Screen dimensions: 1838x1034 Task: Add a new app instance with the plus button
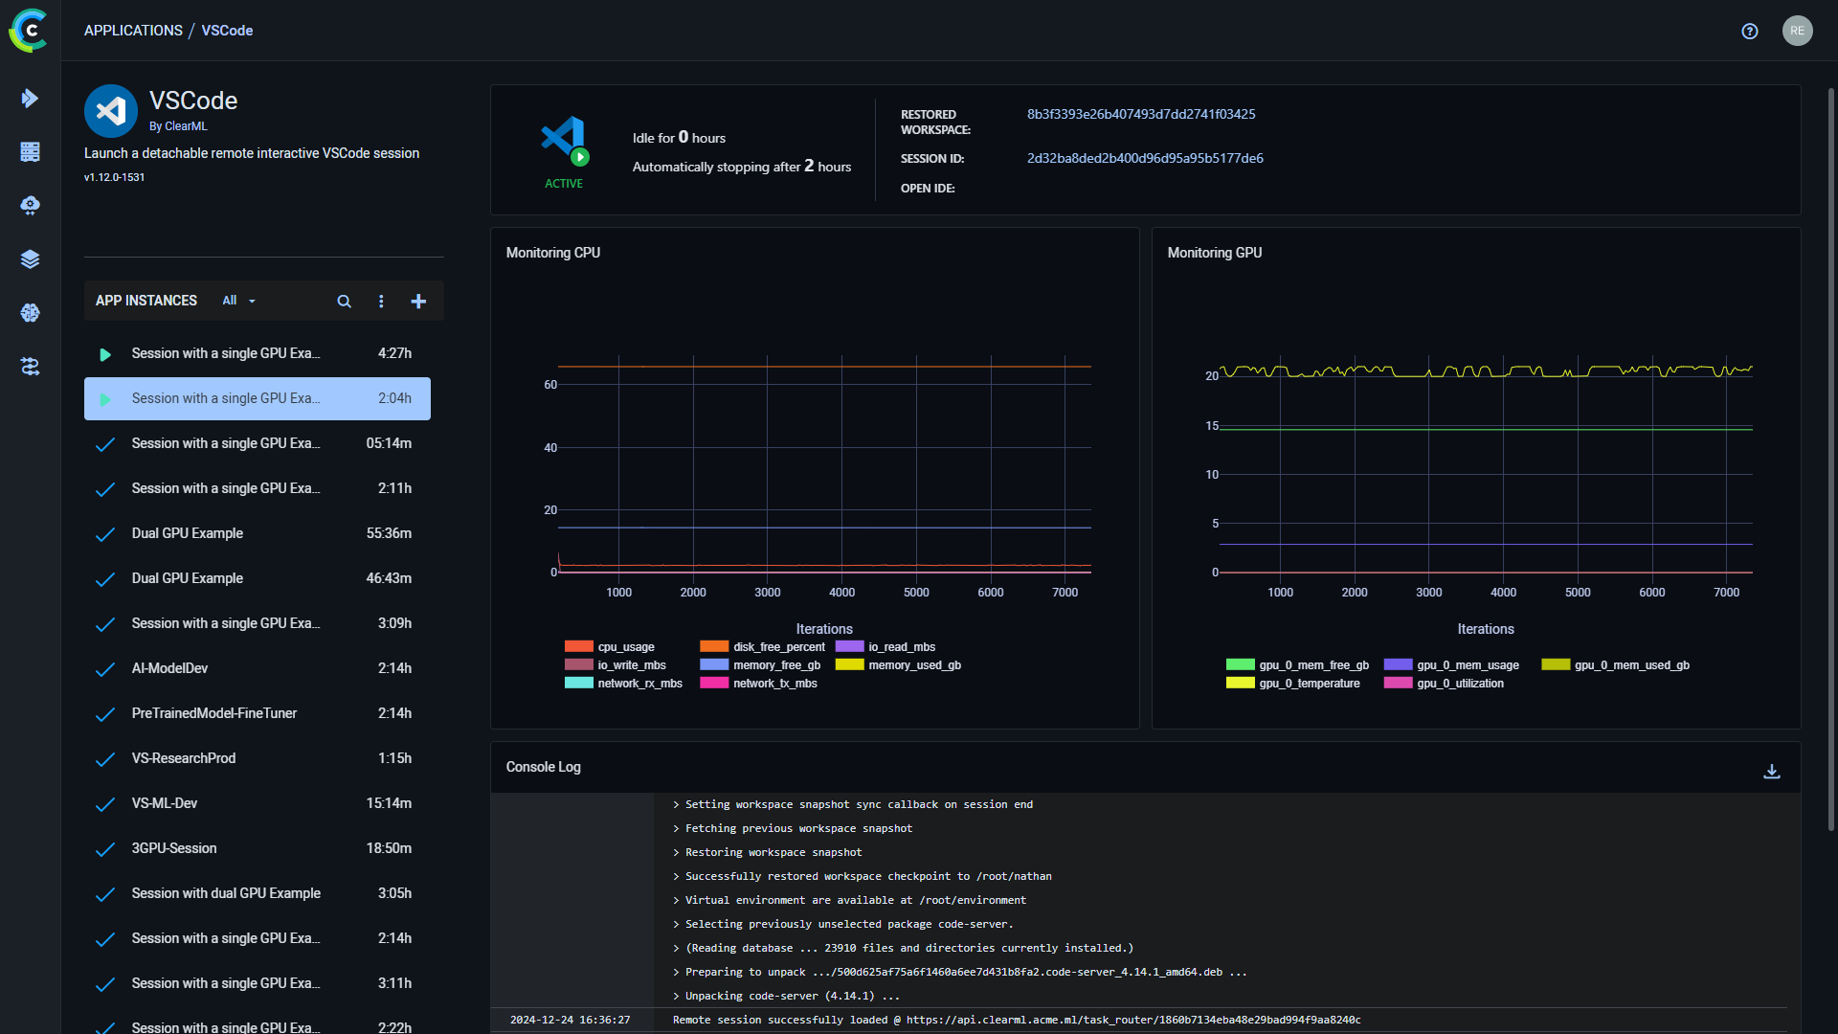tap(418, 301)
